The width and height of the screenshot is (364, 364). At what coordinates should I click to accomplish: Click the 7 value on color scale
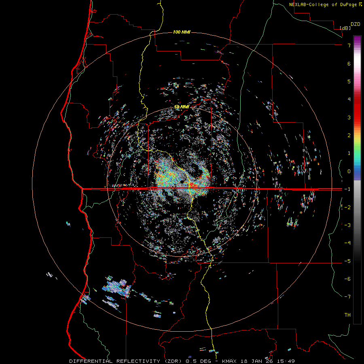click(x=349, y=45)
